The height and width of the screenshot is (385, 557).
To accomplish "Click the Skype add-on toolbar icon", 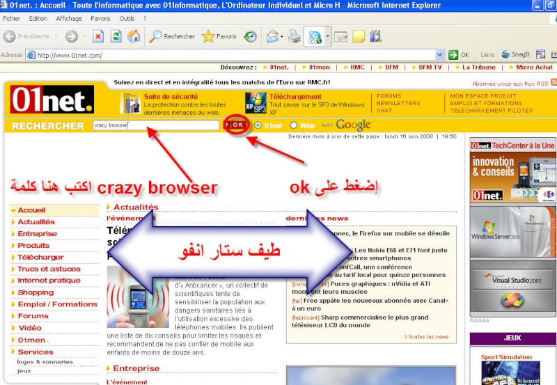I will pos(315,37).
